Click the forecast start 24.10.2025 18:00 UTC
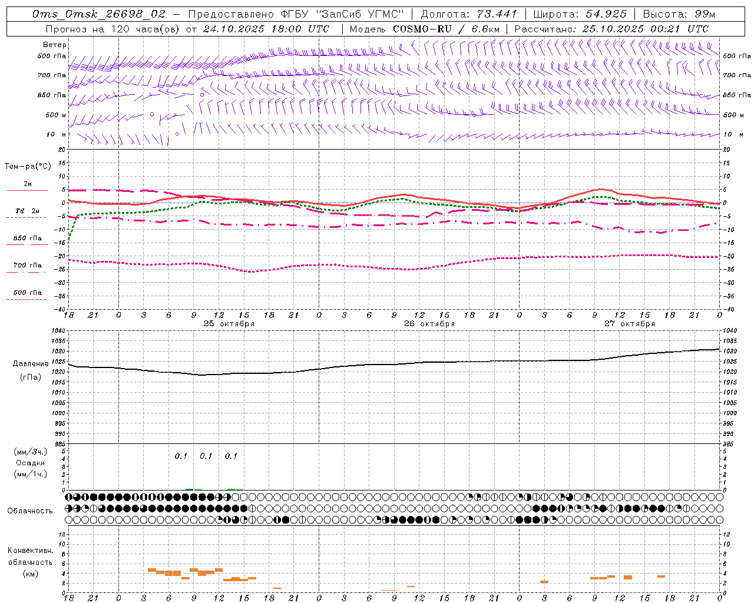Viewport: 754px width, 603px height. click(x=266, y=29)
